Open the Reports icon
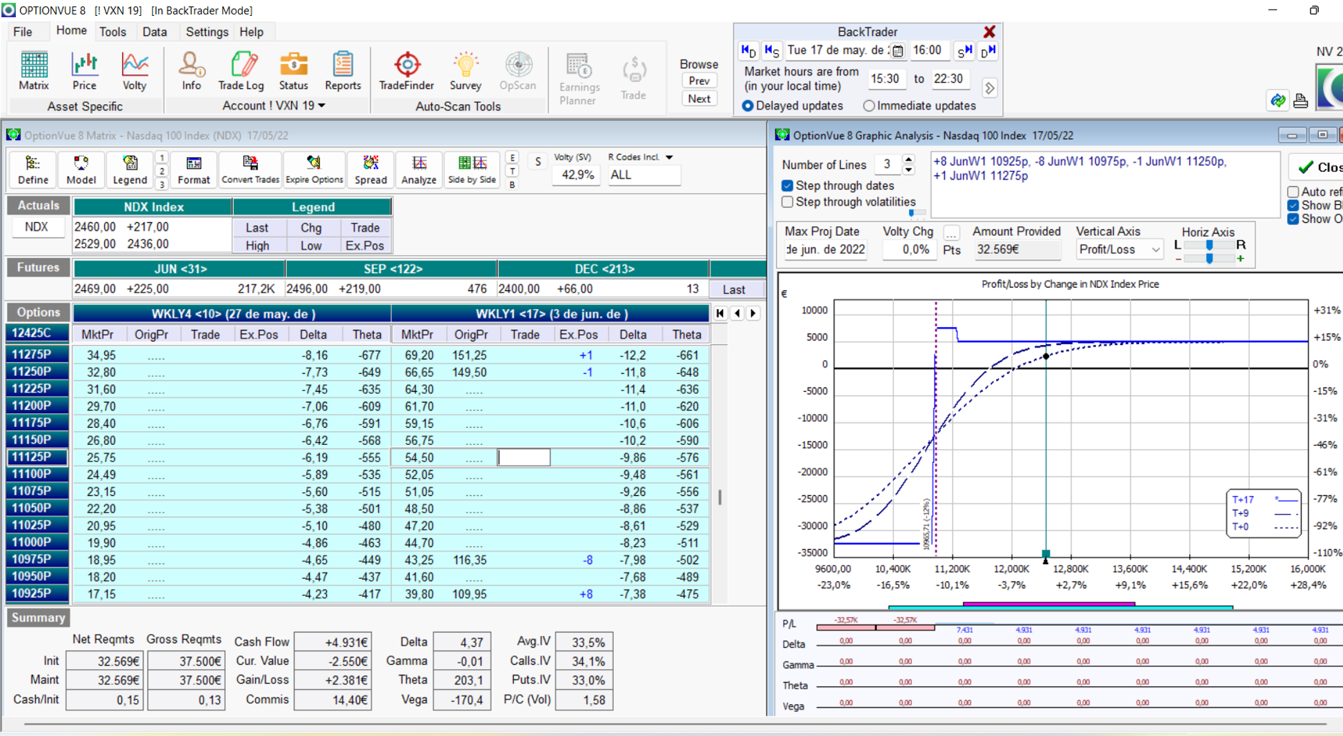Viewport: 1343px width, 736px height. point(343,71)
